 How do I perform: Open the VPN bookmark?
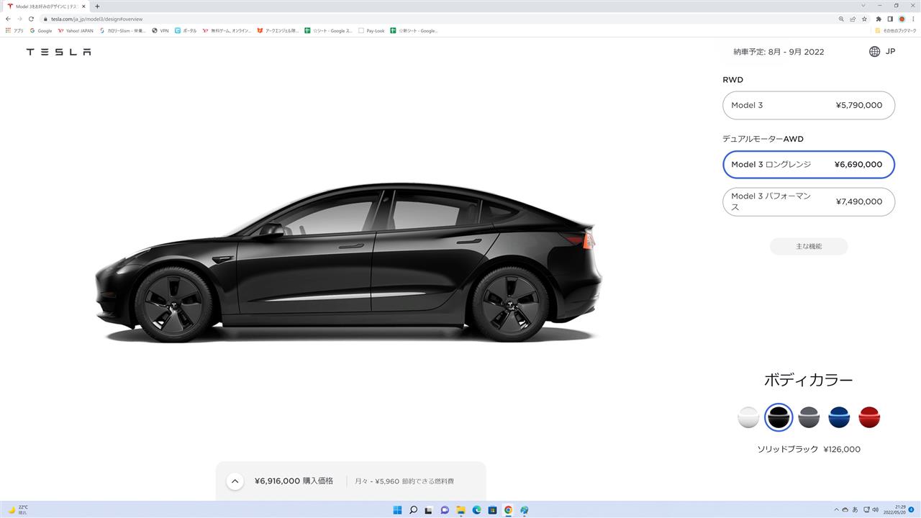point(160,31)
